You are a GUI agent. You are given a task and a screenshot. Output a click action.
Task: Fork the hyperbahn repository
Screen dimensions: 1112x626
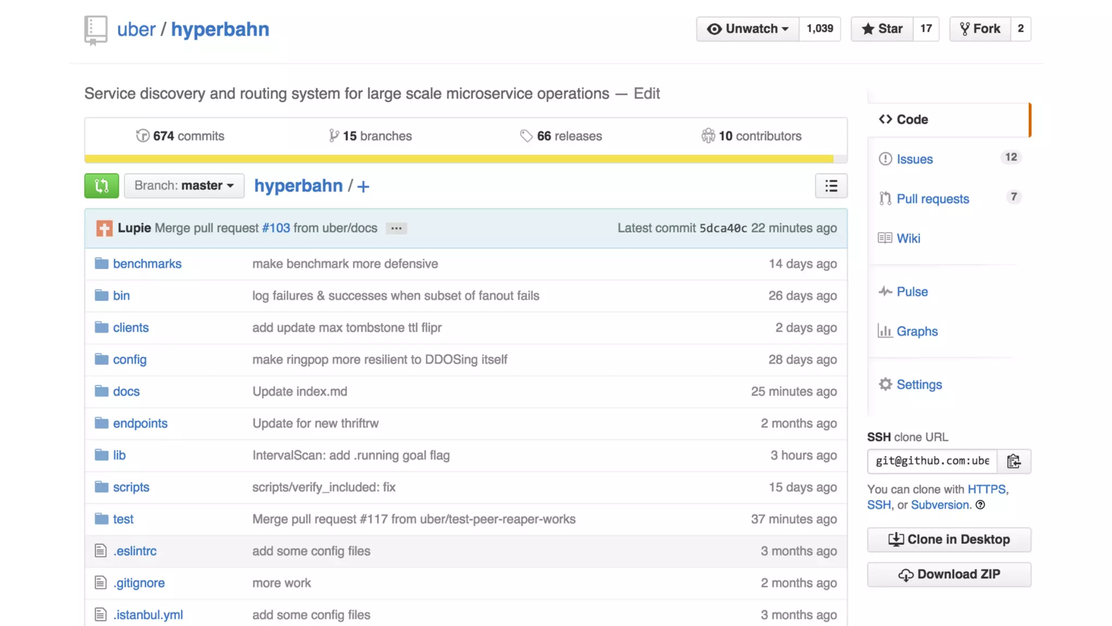[980, 29]
